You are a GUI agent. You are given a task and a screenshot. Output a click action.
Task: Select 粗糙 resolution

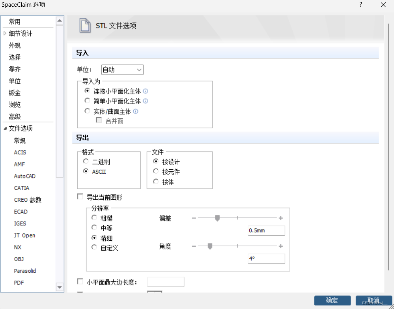[94, 217]
